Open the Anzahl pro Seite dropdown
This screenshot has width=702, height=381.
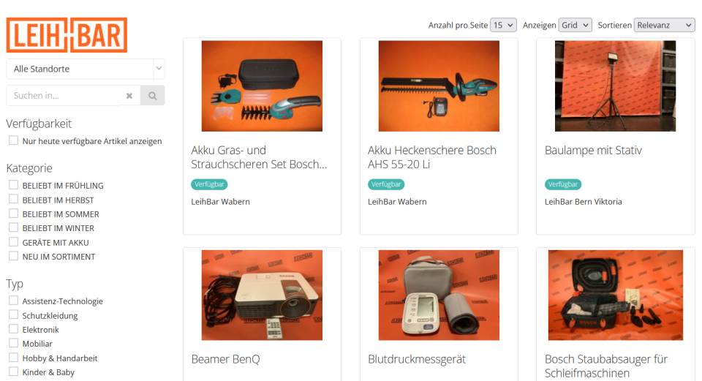[x=503, y=25]
